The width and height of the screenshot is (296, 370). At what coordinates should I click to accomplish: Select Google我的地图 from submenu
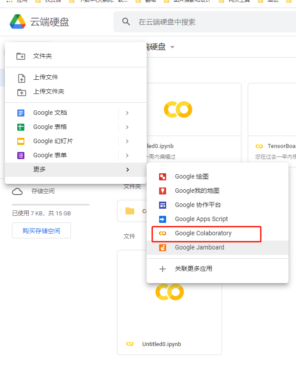point(218,191)
